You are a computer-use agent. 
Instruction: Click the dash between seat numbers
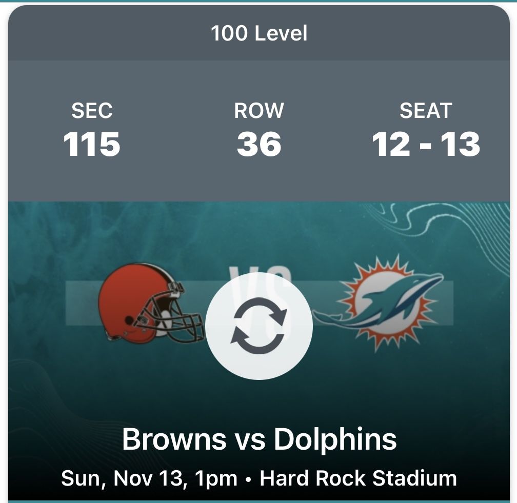426,145
